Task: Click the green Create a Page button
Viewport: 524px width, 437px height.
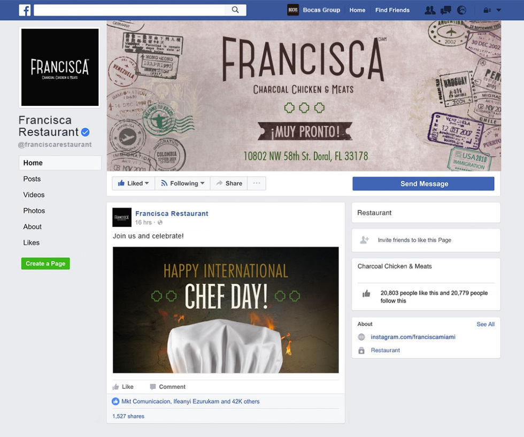Action: pos(45,264)
